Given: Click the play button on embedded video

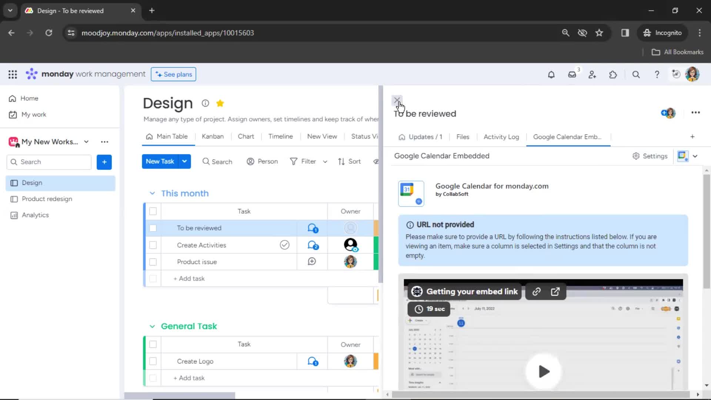Looking at the screenshot, I should coord(544,372).
